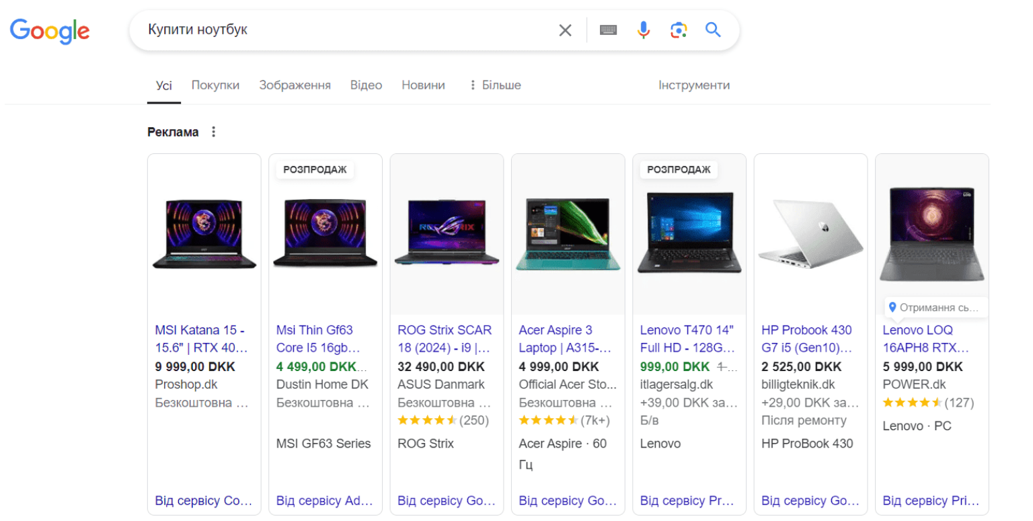Click the POWER.dk seller name
Viewport: 1033px width, 521px height.
914,385
